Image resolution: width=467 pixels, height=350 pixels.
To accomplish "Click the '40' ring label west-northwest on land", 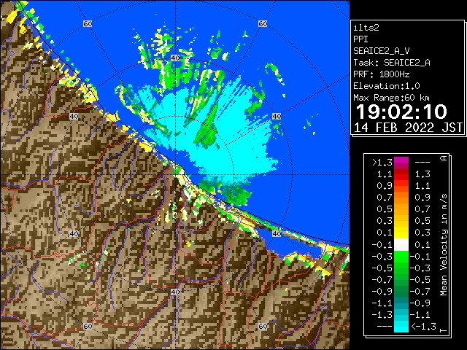I will [x=74, y=117].
